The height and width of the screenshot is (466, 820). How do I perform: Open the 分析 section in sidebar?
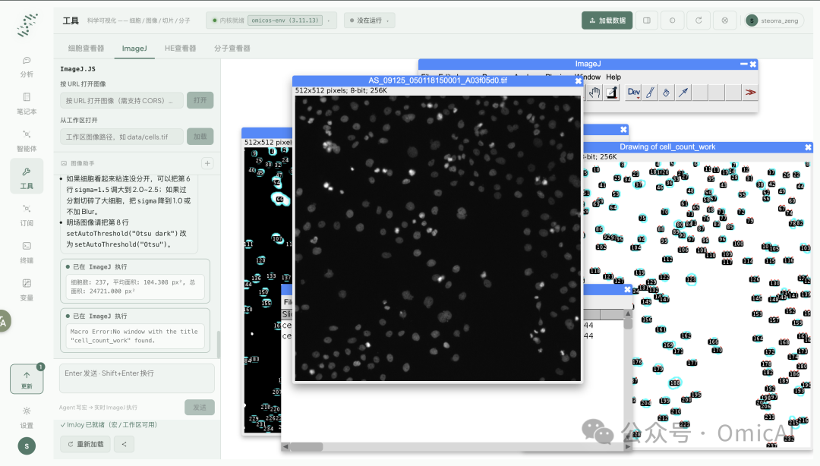(x=27, y=67)
